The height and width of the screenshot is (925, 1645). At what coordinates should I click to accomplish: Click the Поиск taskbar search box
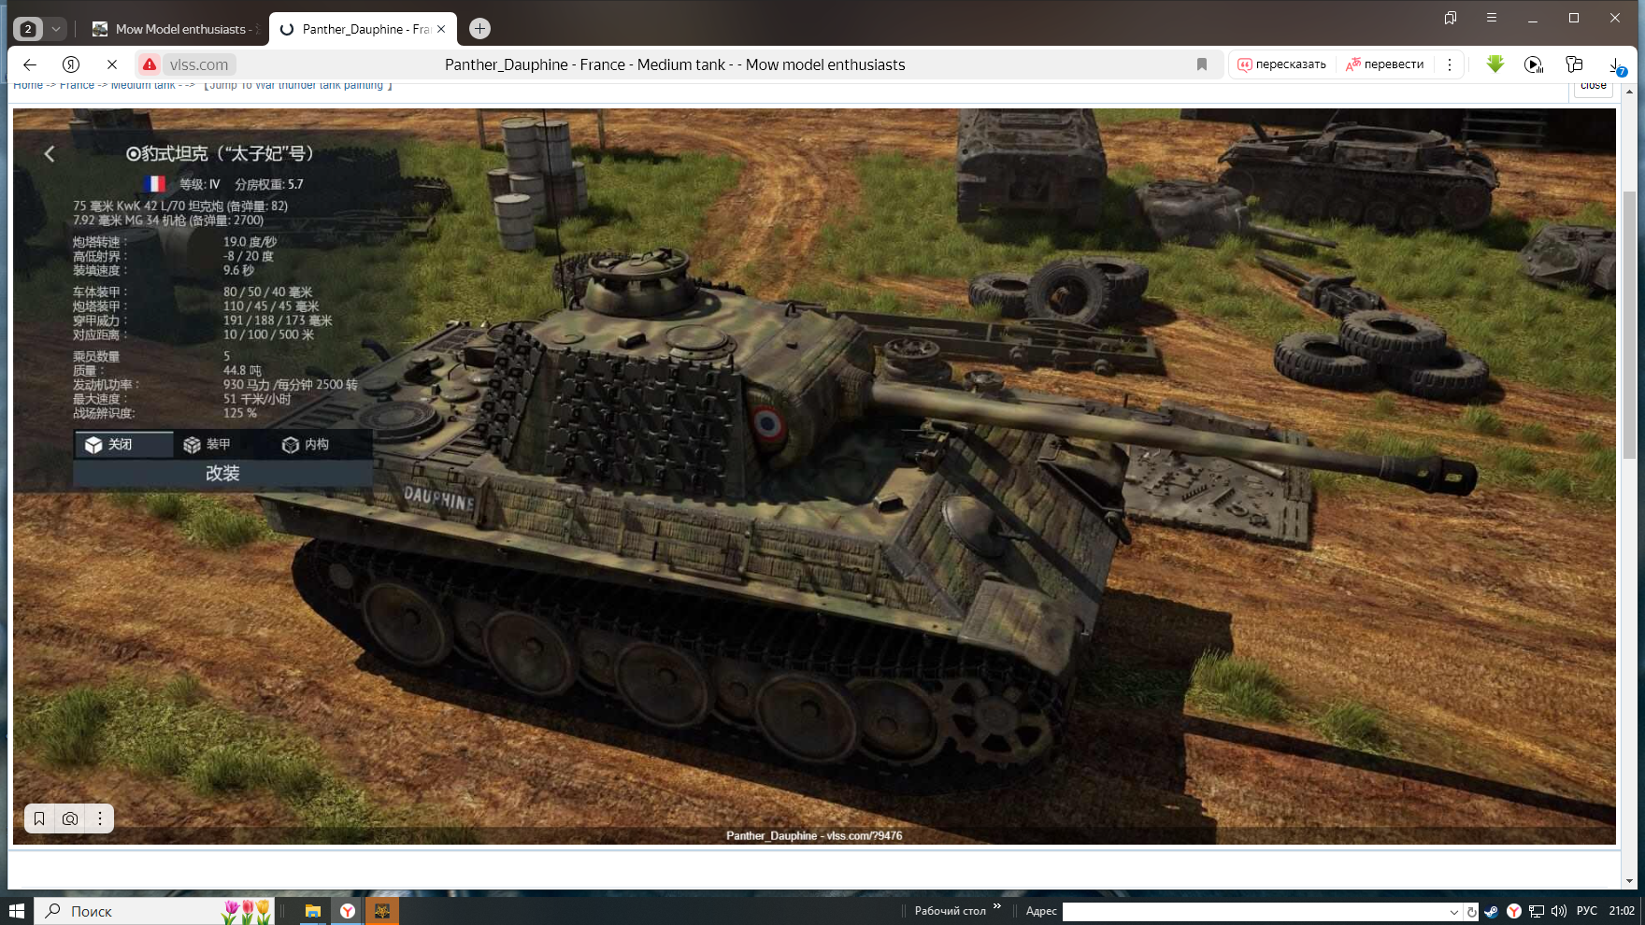tap(155, 911)
